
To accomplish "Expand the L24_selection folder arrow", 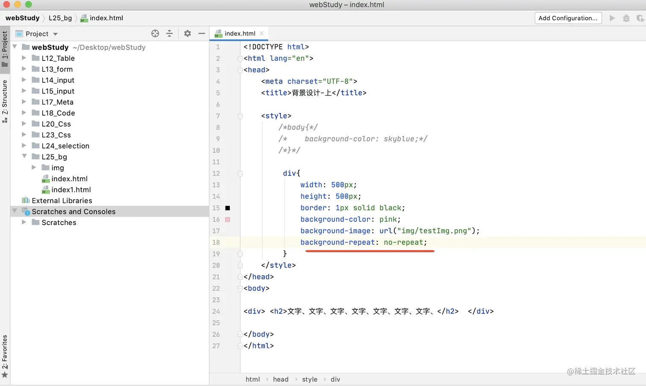I will click(24, 145).
